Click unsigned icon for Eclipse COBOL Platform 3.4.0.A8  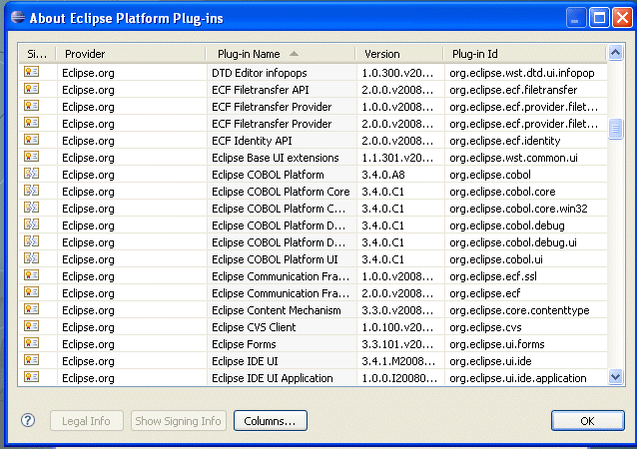(31, 174)
